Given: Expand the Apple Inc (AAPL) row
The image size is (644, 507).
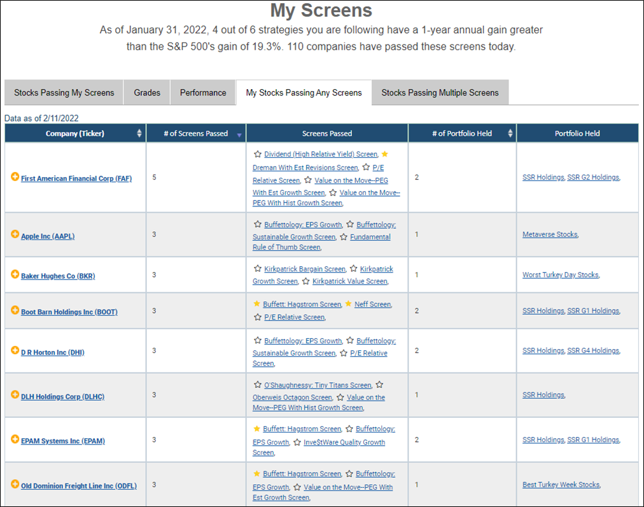Looking at the screenshot, I should 15,234.
